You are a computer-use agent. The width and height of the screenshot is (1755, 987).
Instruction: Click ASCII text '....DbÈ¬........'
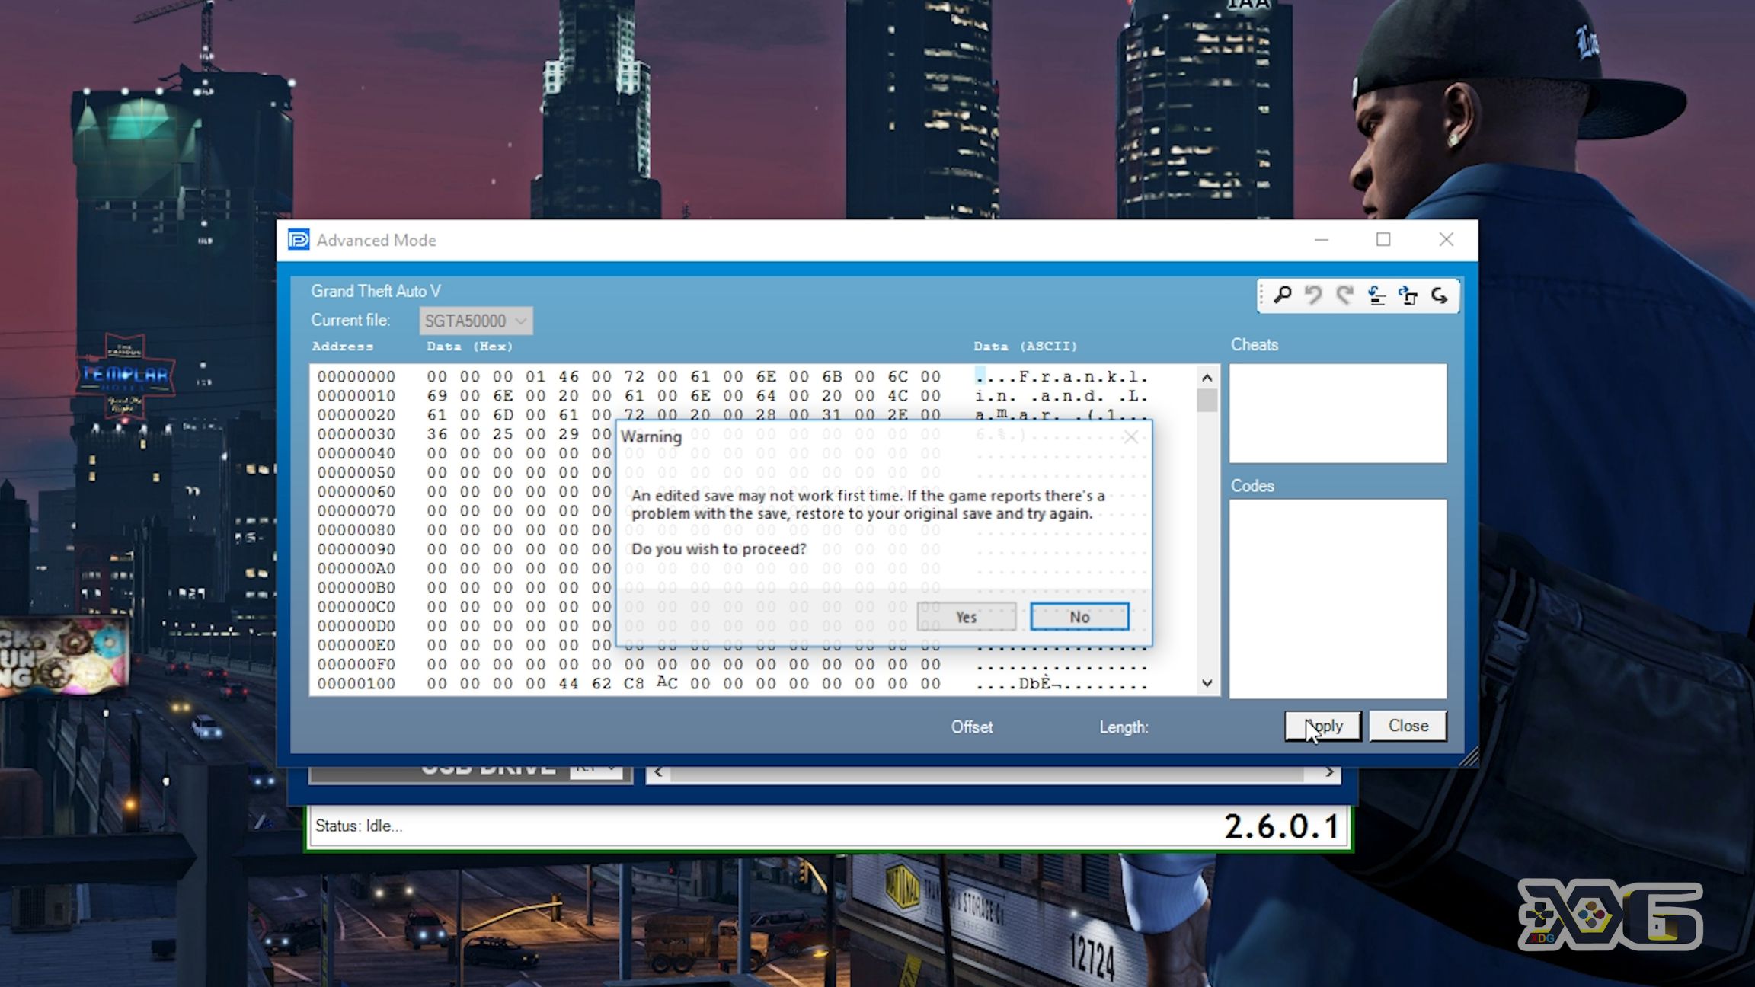[x=1061, y=683]
